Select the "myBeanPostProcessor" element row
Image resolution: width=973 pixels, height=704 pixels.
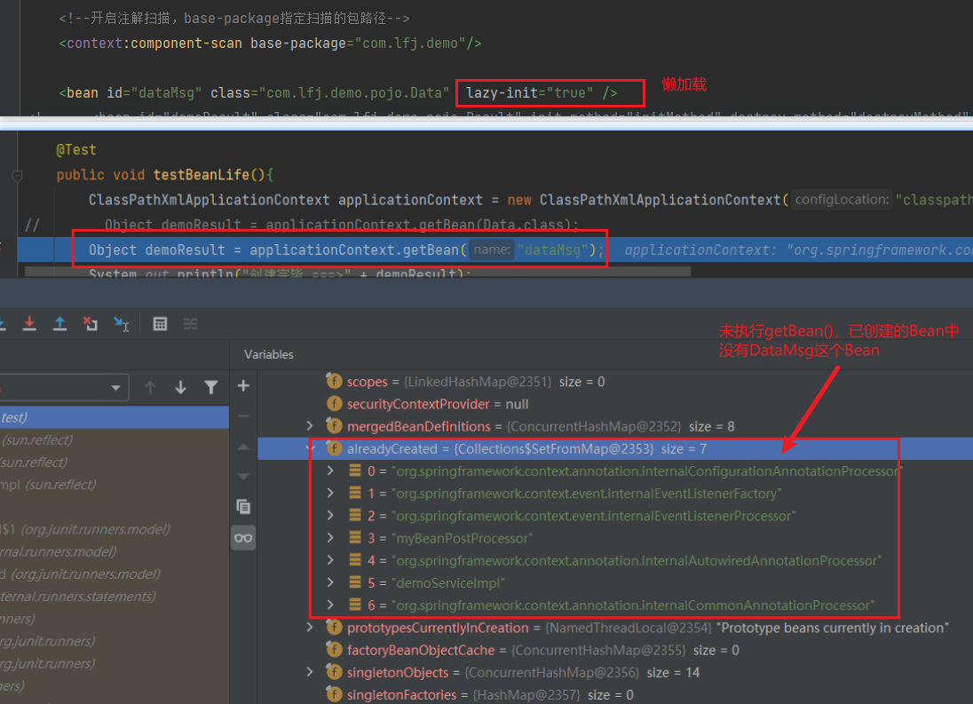pyautogui.click(x=462, y=538)
